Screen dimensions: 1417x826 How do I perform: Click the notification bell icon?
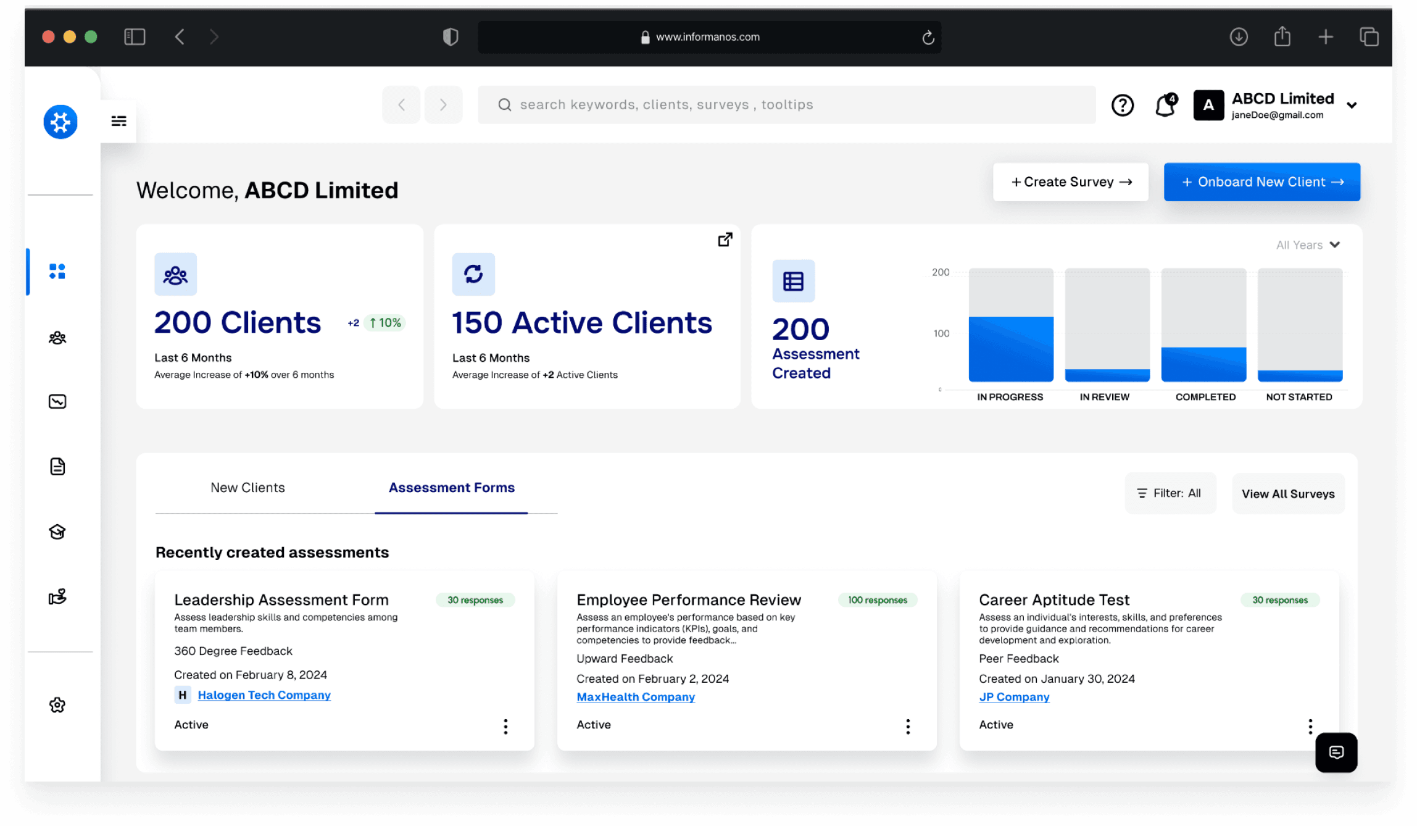[1165, 105]
